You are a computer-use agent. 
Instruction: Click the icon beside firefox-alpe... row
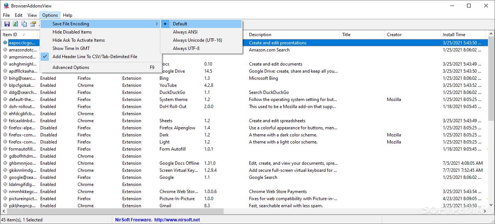coord(5,128)
